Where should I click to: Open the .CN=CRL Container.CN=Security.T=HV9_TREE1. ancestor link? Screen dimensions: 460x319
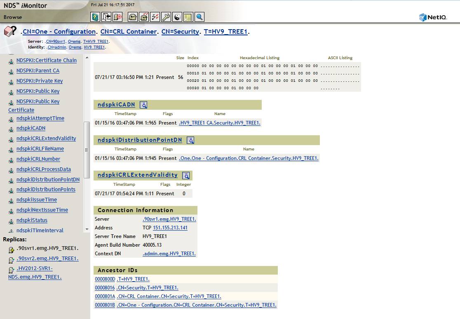coord(169,296)
